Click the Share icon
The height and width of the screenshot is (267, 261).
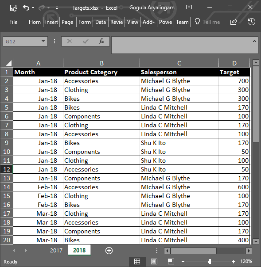point(234,22)
